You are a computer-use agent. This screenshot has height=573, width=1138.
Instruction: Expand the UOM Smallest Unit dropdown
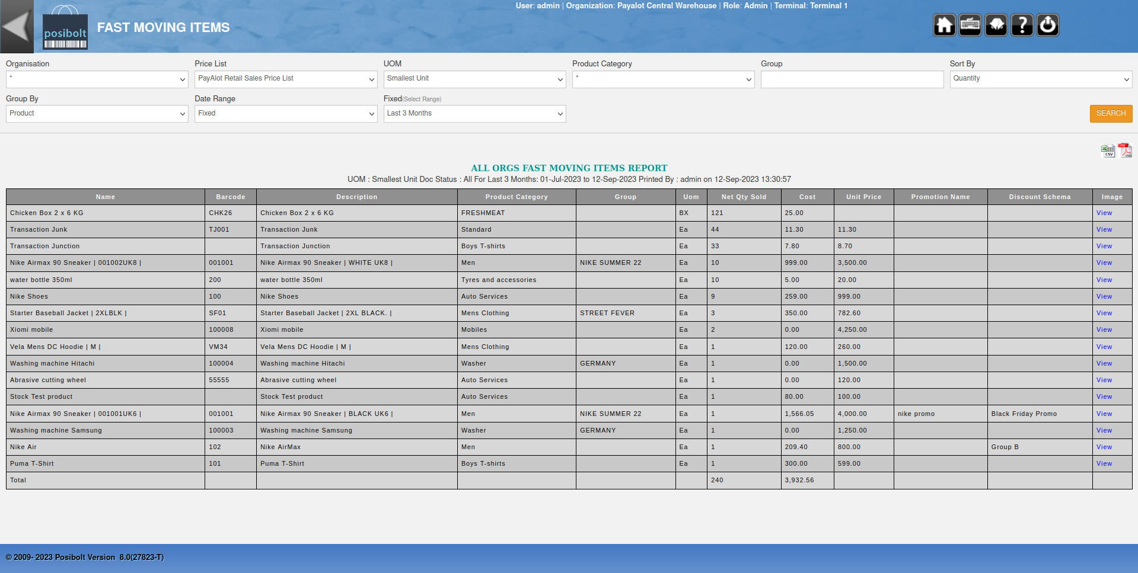click(474, 79)
